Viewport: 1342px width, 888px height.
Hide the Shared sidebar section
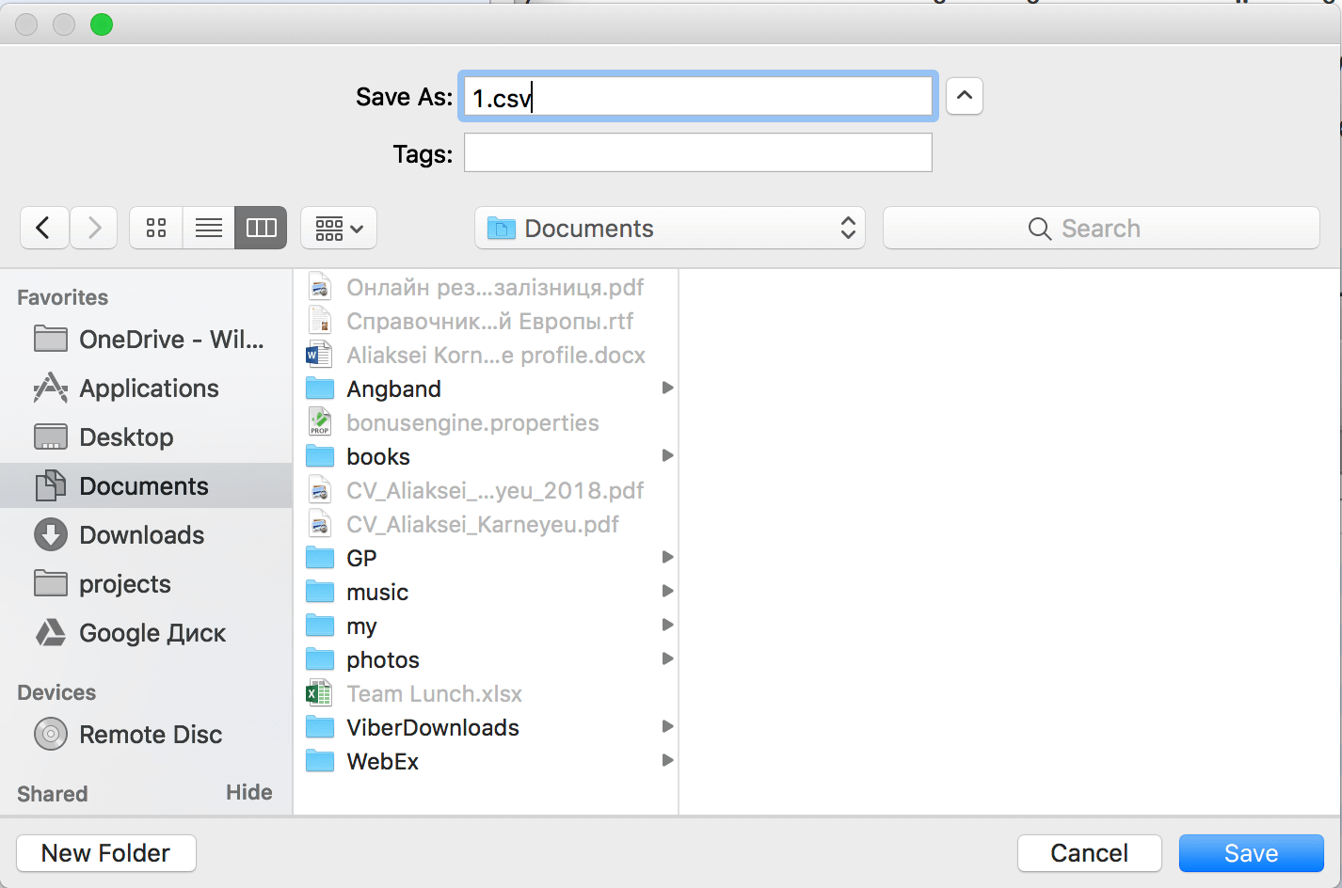click(248, 792)
